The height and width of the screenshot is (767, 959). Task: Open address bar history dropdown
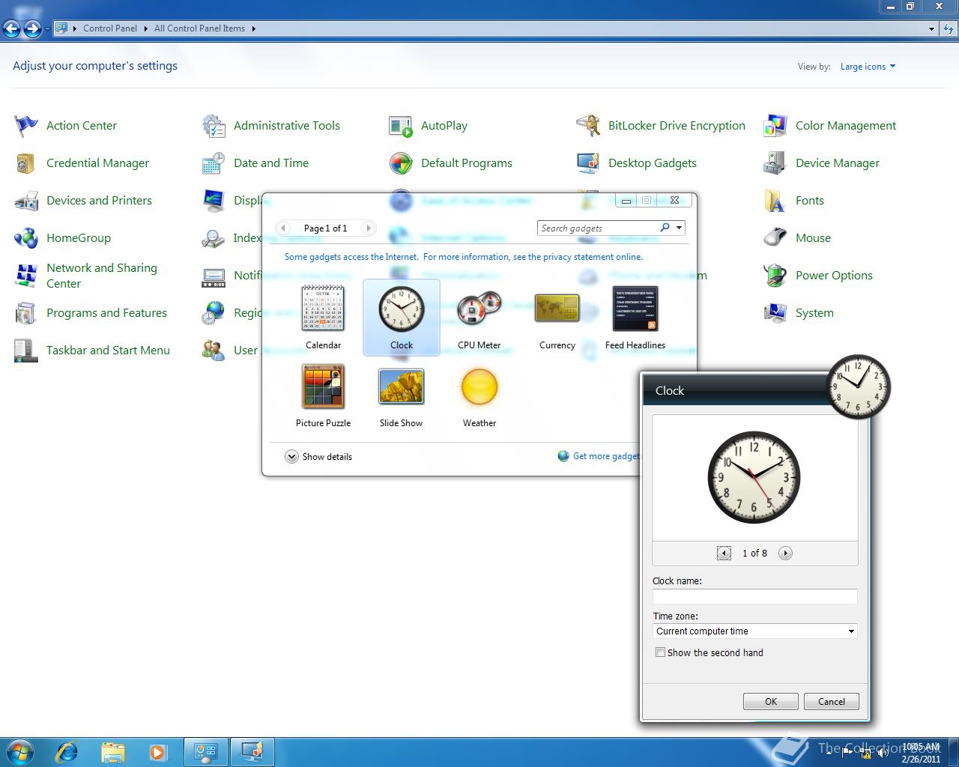coord(931,28)
